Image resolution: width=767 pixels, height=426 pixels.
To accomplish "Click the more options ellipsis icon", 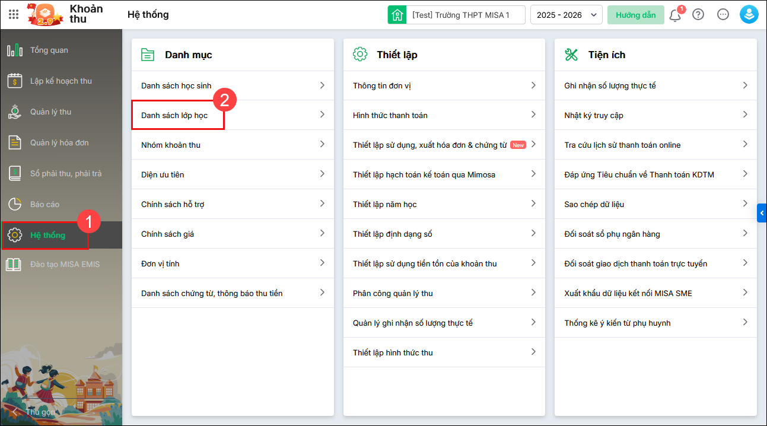I will 723,15.
